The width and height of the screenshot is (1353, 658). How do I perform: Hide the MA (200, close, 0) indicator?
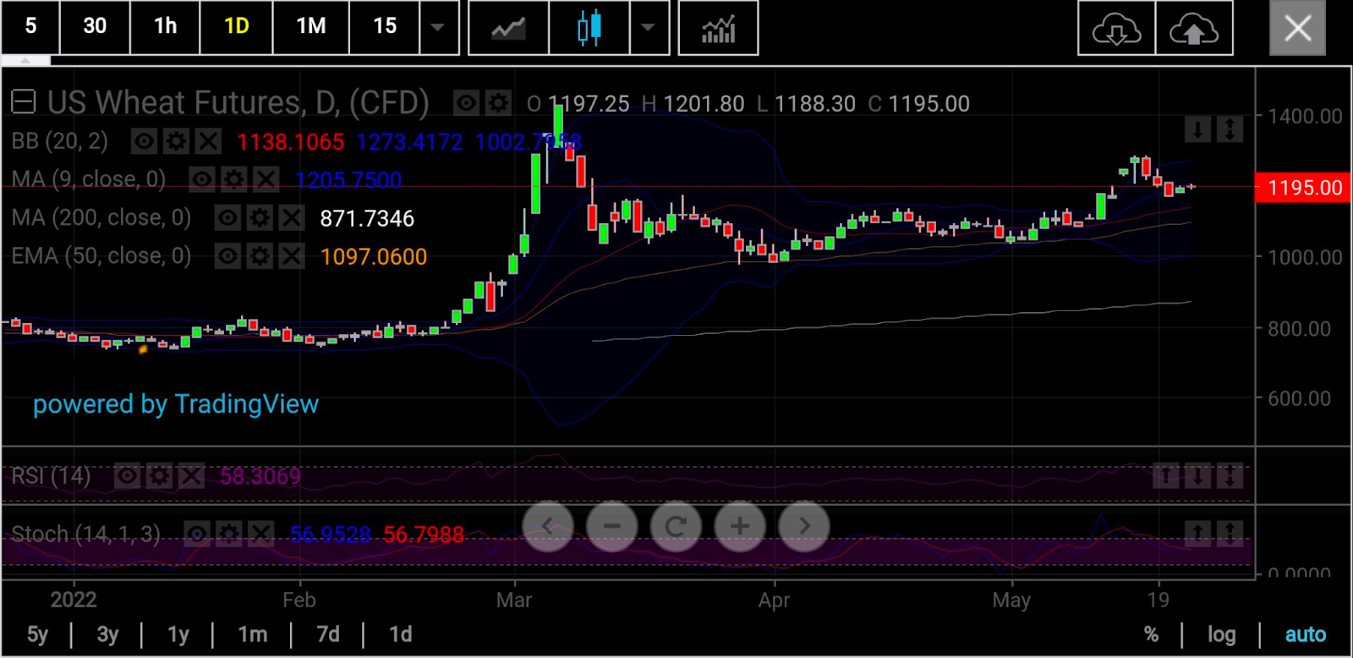(x=227, y=218)
